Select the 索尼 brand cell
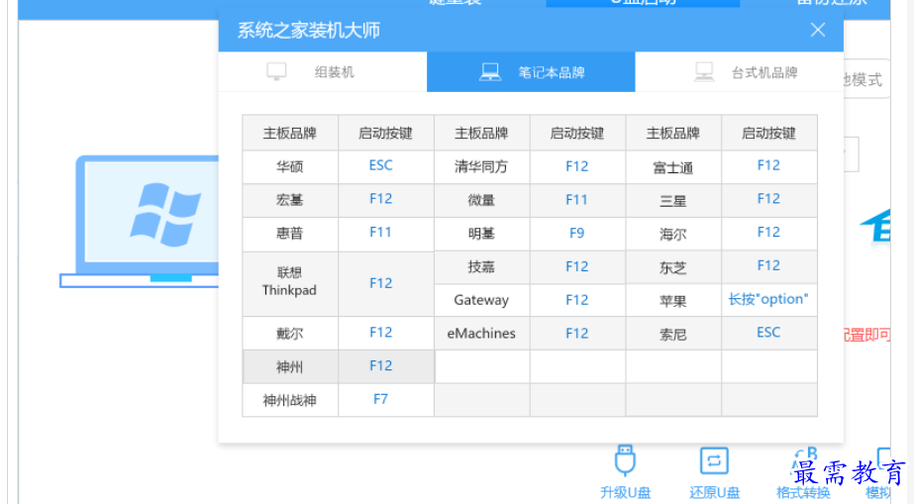This screenshot has height=504, width=914. (672, 334)
